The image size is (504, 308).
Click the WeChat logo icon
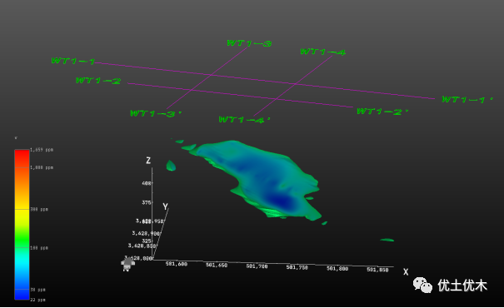pos(422,286)
